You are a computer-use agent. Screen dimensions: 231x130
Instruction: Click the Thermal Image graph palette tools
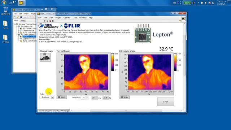[x=62, y=97]
